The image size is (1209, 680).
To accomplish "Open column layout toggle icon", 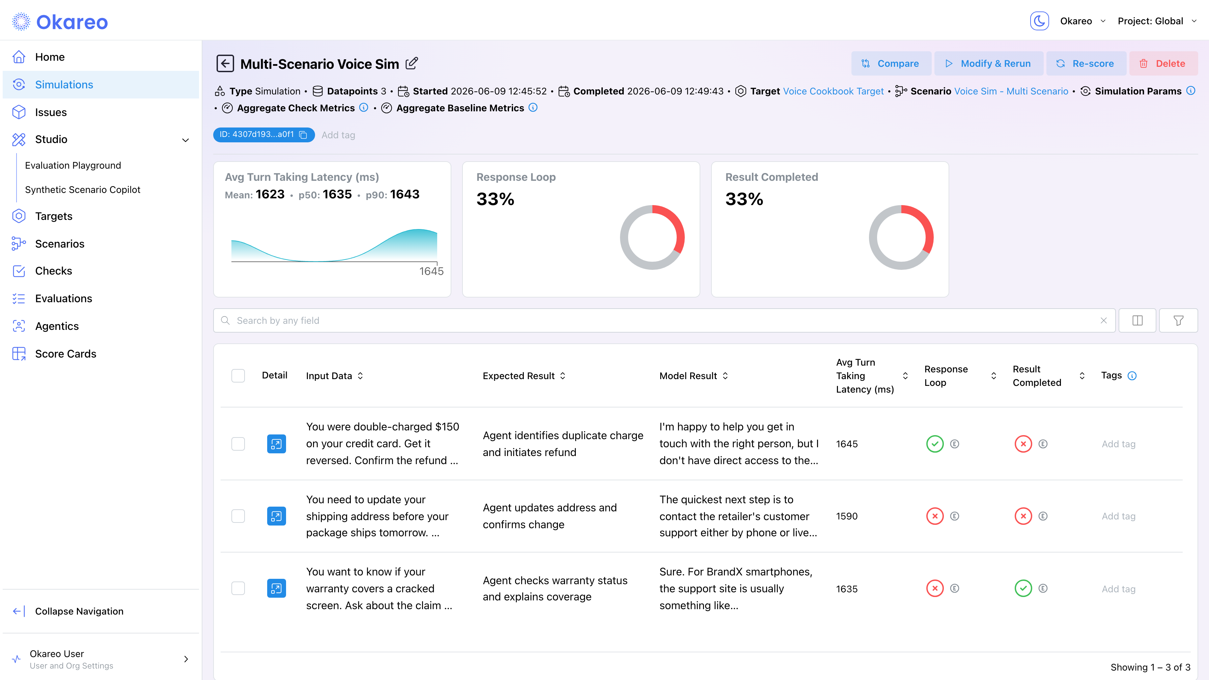I will coord(1137,320).
